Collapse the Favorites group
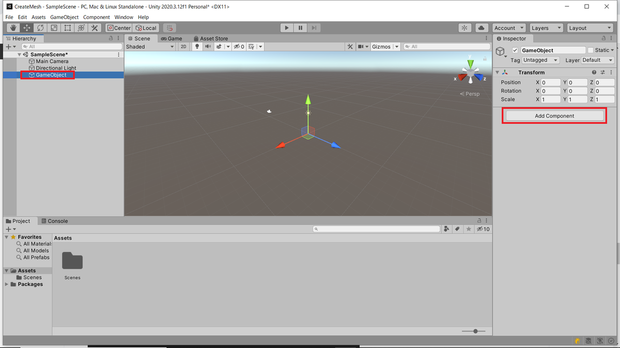Image resolution: width=620 pixels, height=348 pixels. [7, 237]
